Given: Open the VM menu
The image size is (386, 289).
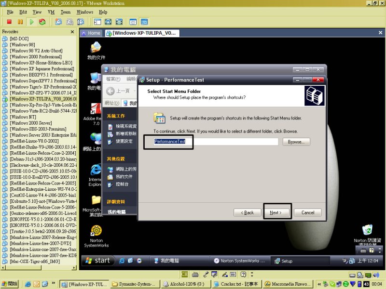Looking at the screenshot, I should click(x=51, y=12).
